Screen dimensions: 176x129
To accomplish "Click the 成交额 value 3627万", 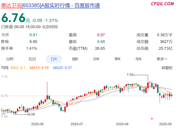I will (x=166, y=42).
